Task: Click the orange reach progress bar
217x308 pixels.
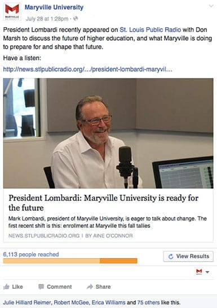Action: click(x=70, y=261)
